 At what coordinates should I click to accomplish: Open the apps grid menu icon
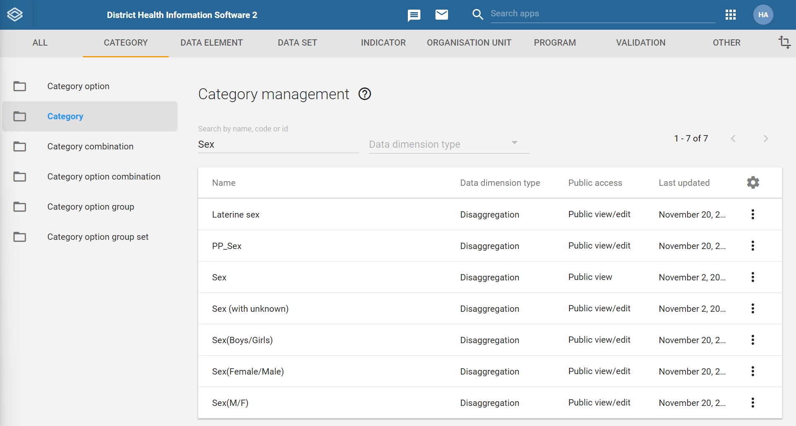tap(730, 15)
